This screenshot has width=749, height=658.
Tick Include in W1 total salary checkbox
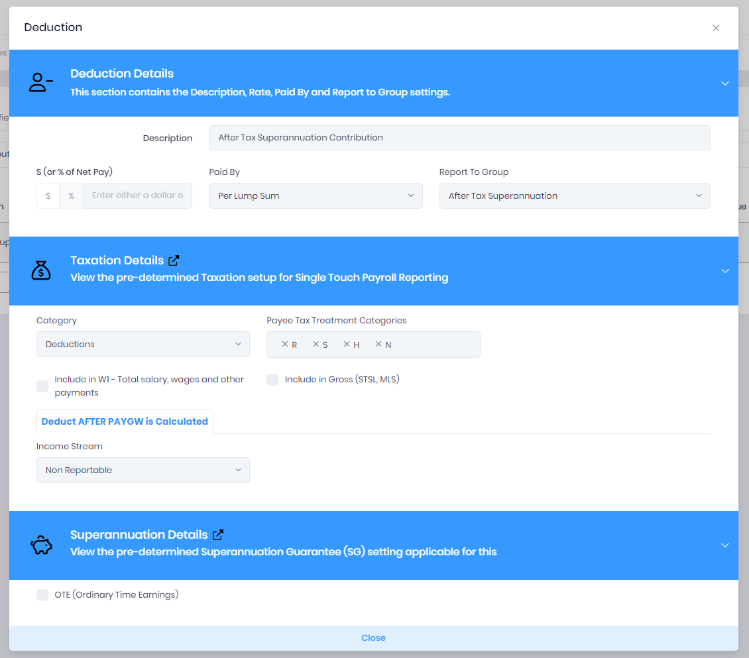(x=42, y=386)
